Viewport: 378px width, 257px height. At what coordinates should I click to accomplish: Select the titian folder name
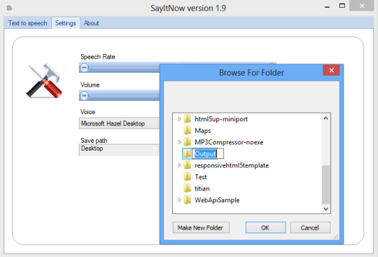point(202,188)
